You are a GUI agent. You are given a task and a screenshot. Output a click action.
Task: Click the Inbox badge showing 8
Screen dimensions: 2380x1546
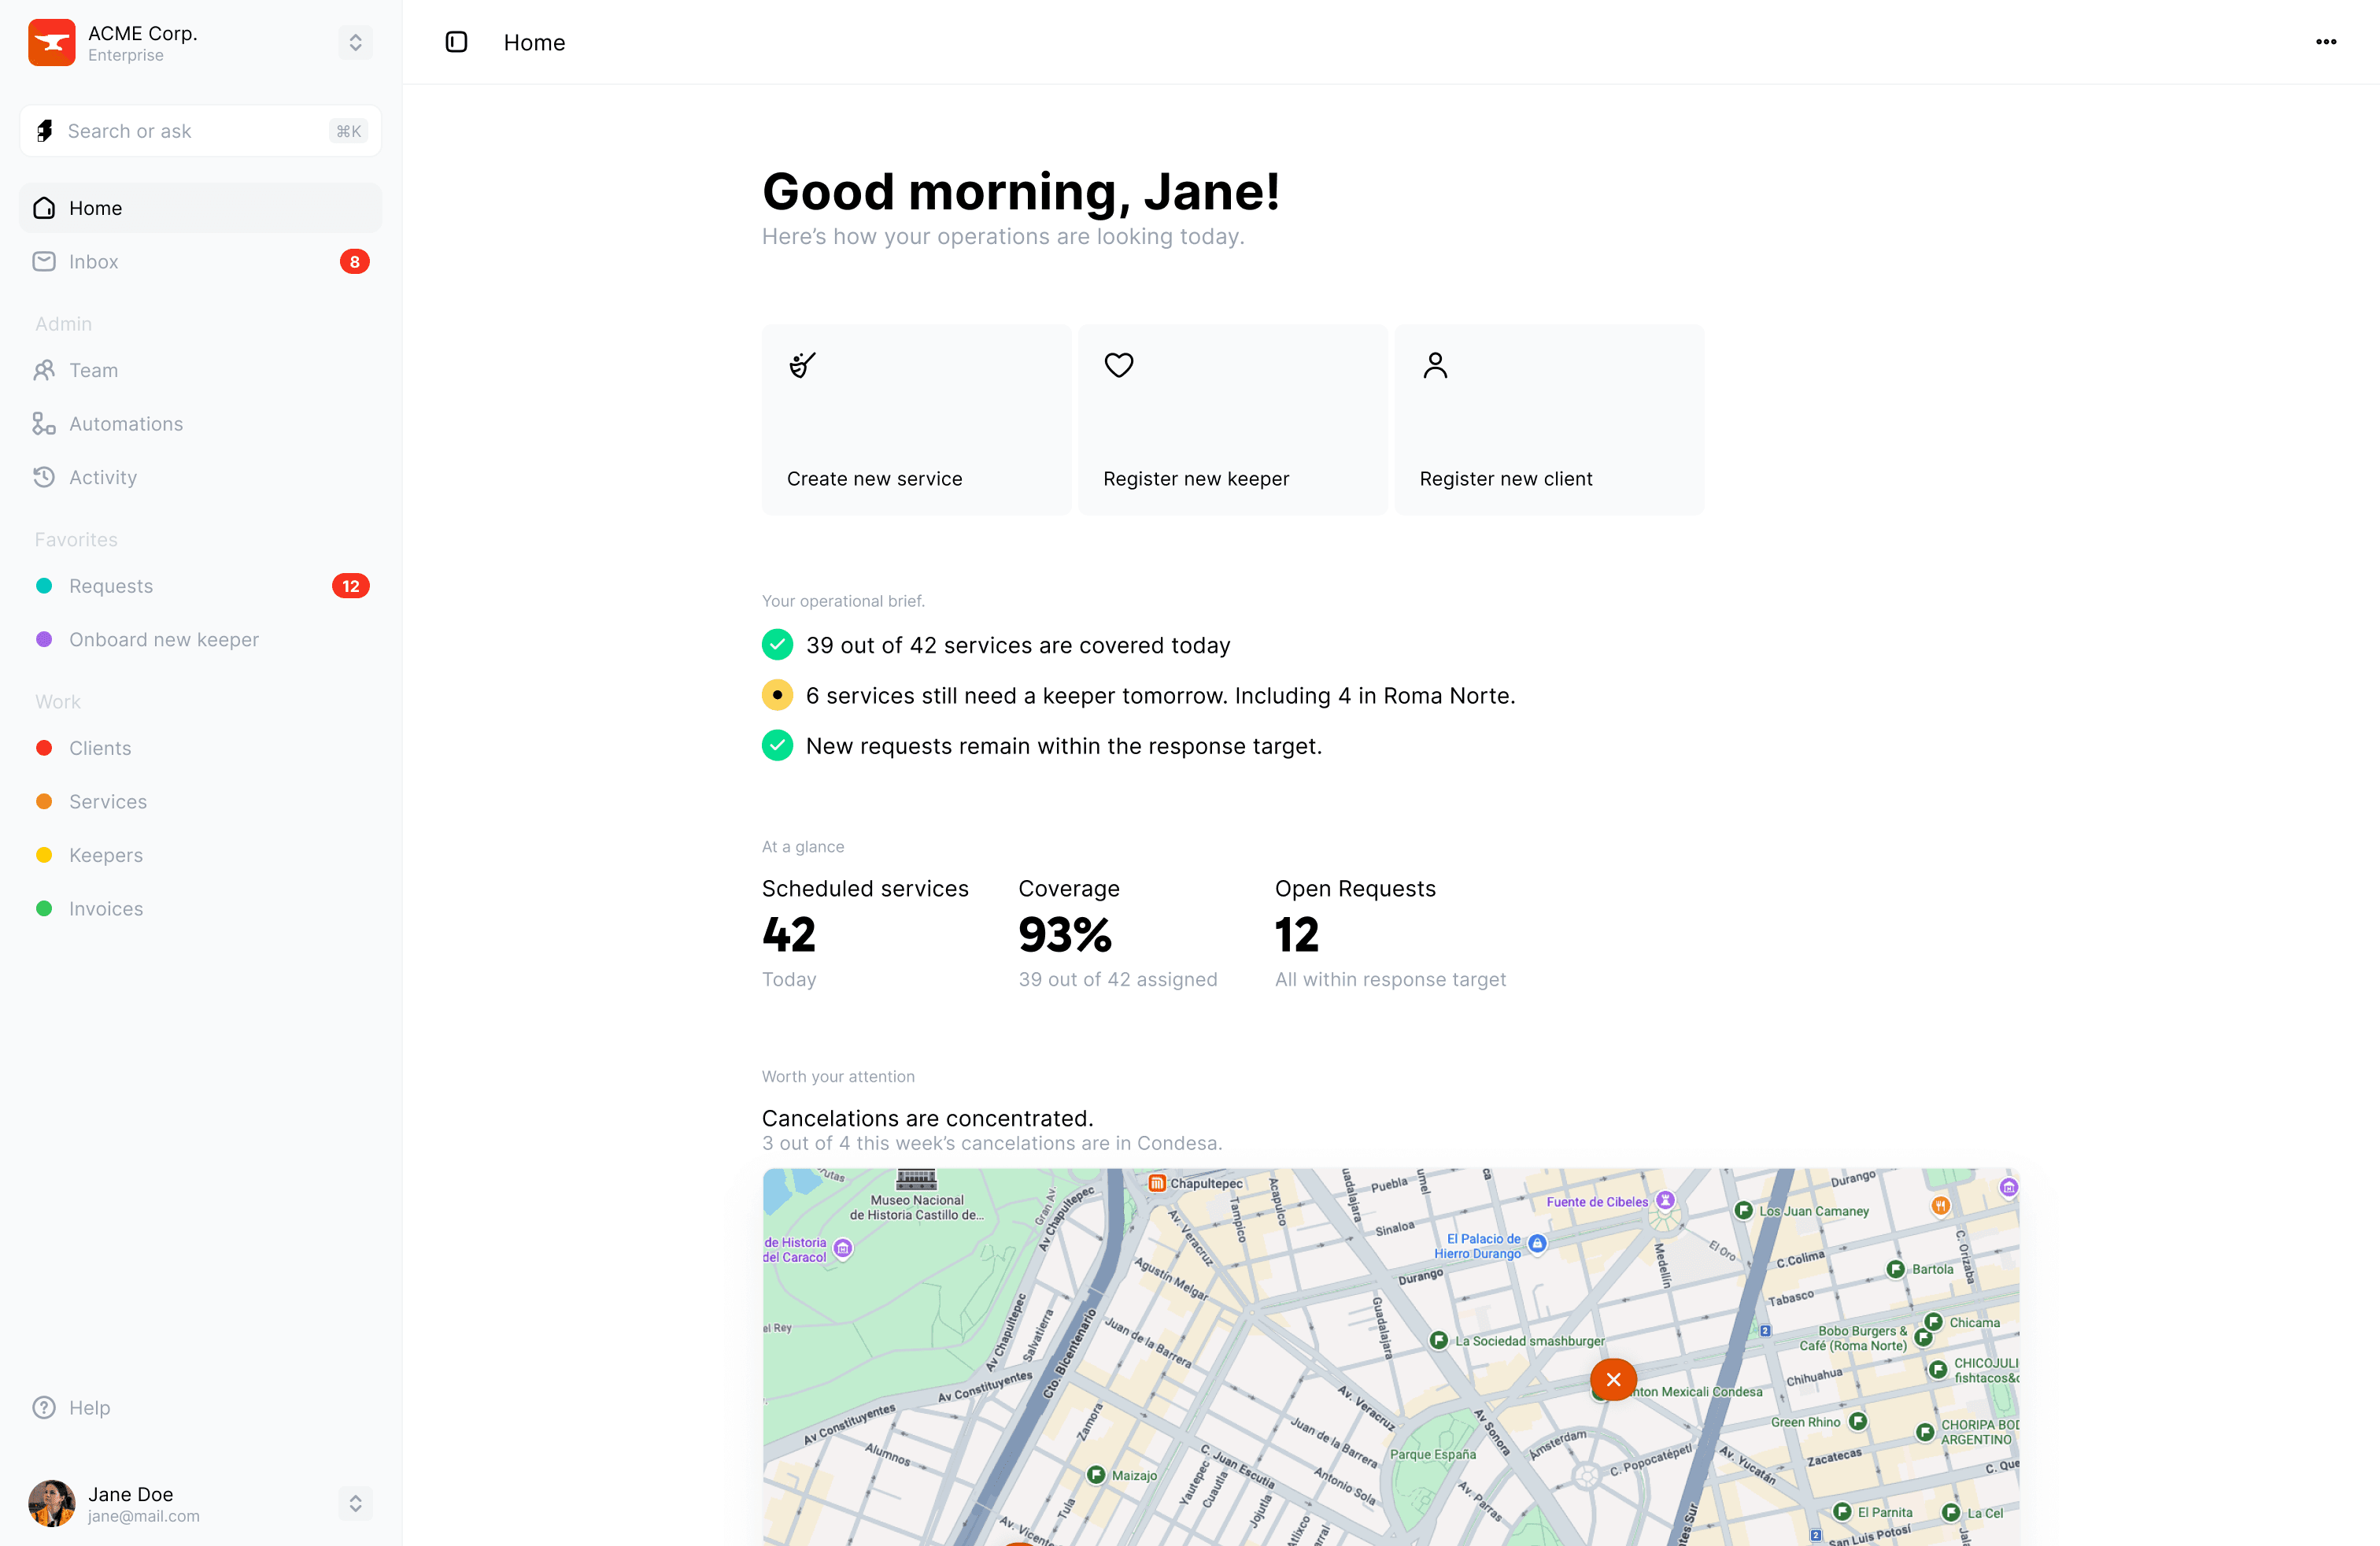354,262
